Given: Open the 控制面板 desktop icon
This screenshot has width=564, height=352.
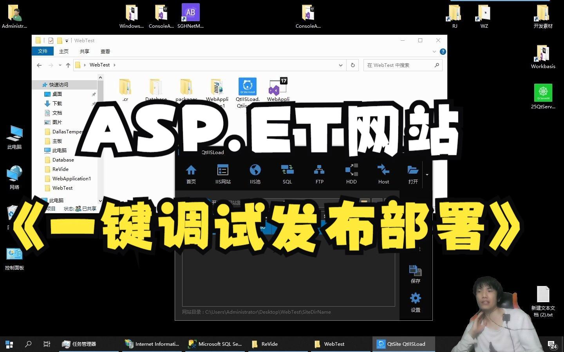Looking at the screenshot, I should tap(14, 259).
